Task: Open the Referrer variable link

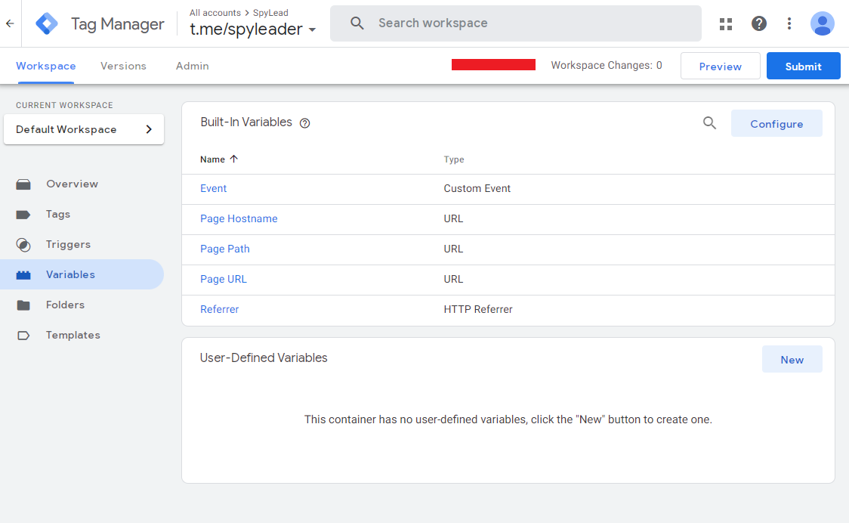Action: click(x=219, y=309)
